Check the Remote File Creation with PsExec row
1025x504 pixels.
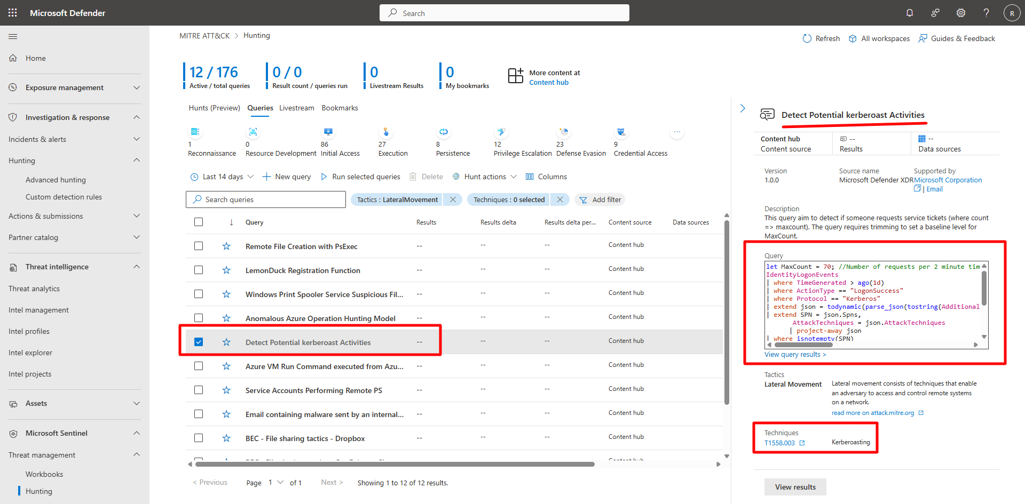coord(199,246)
